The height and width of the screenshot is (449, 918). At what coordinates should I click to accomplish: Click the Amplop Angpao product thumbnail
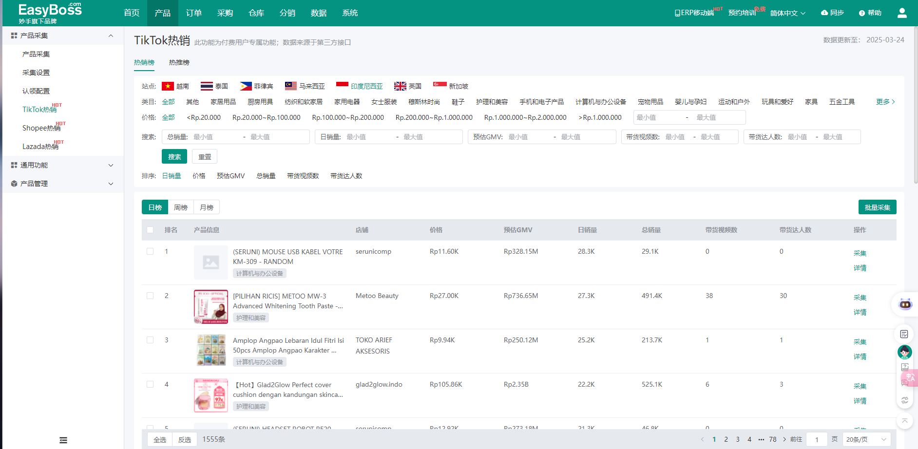click(x=211, y=351)
